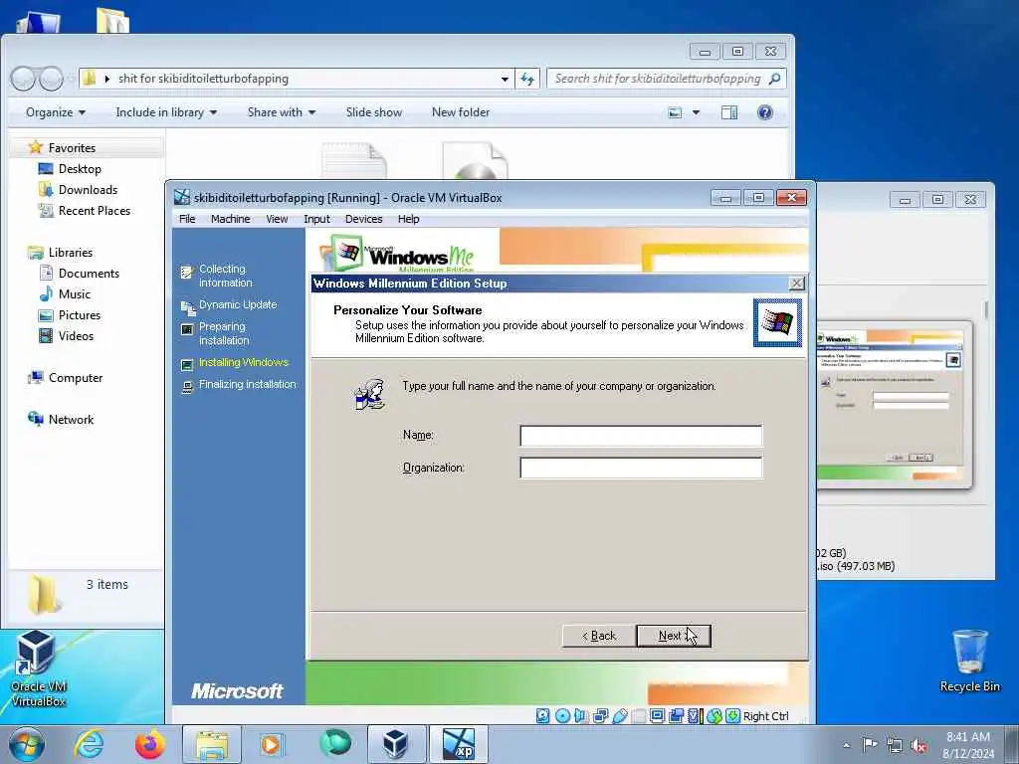Click the change your view icon in Explorer
1019x764 pixels.
(676, 112)
